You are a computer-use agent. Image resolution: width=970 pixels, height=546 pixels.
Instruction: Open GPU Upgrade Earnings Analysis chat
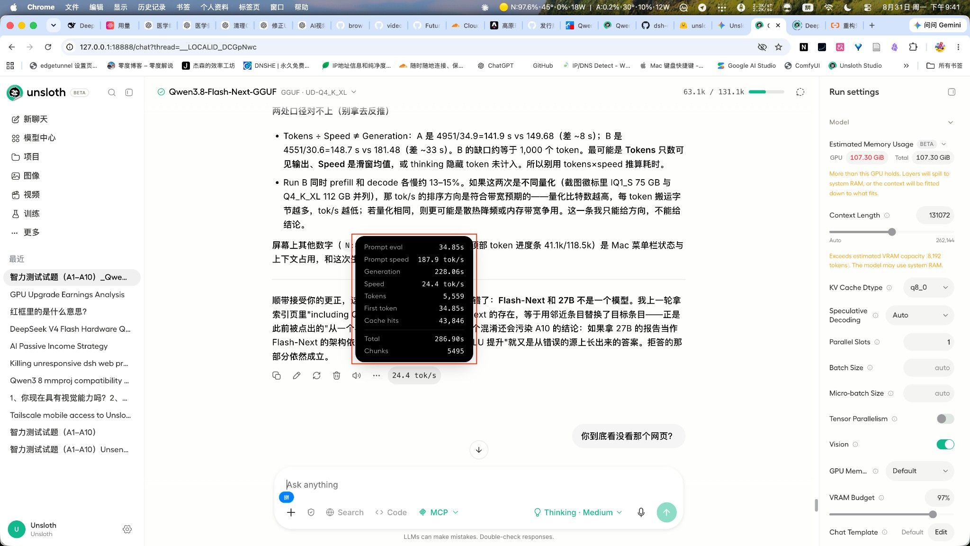pyautogui.click(x=67, y=294)
